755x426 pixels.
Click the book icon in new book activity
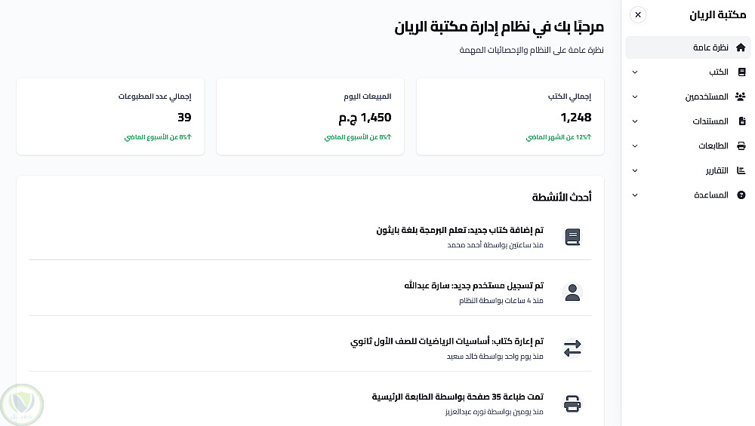572,238
